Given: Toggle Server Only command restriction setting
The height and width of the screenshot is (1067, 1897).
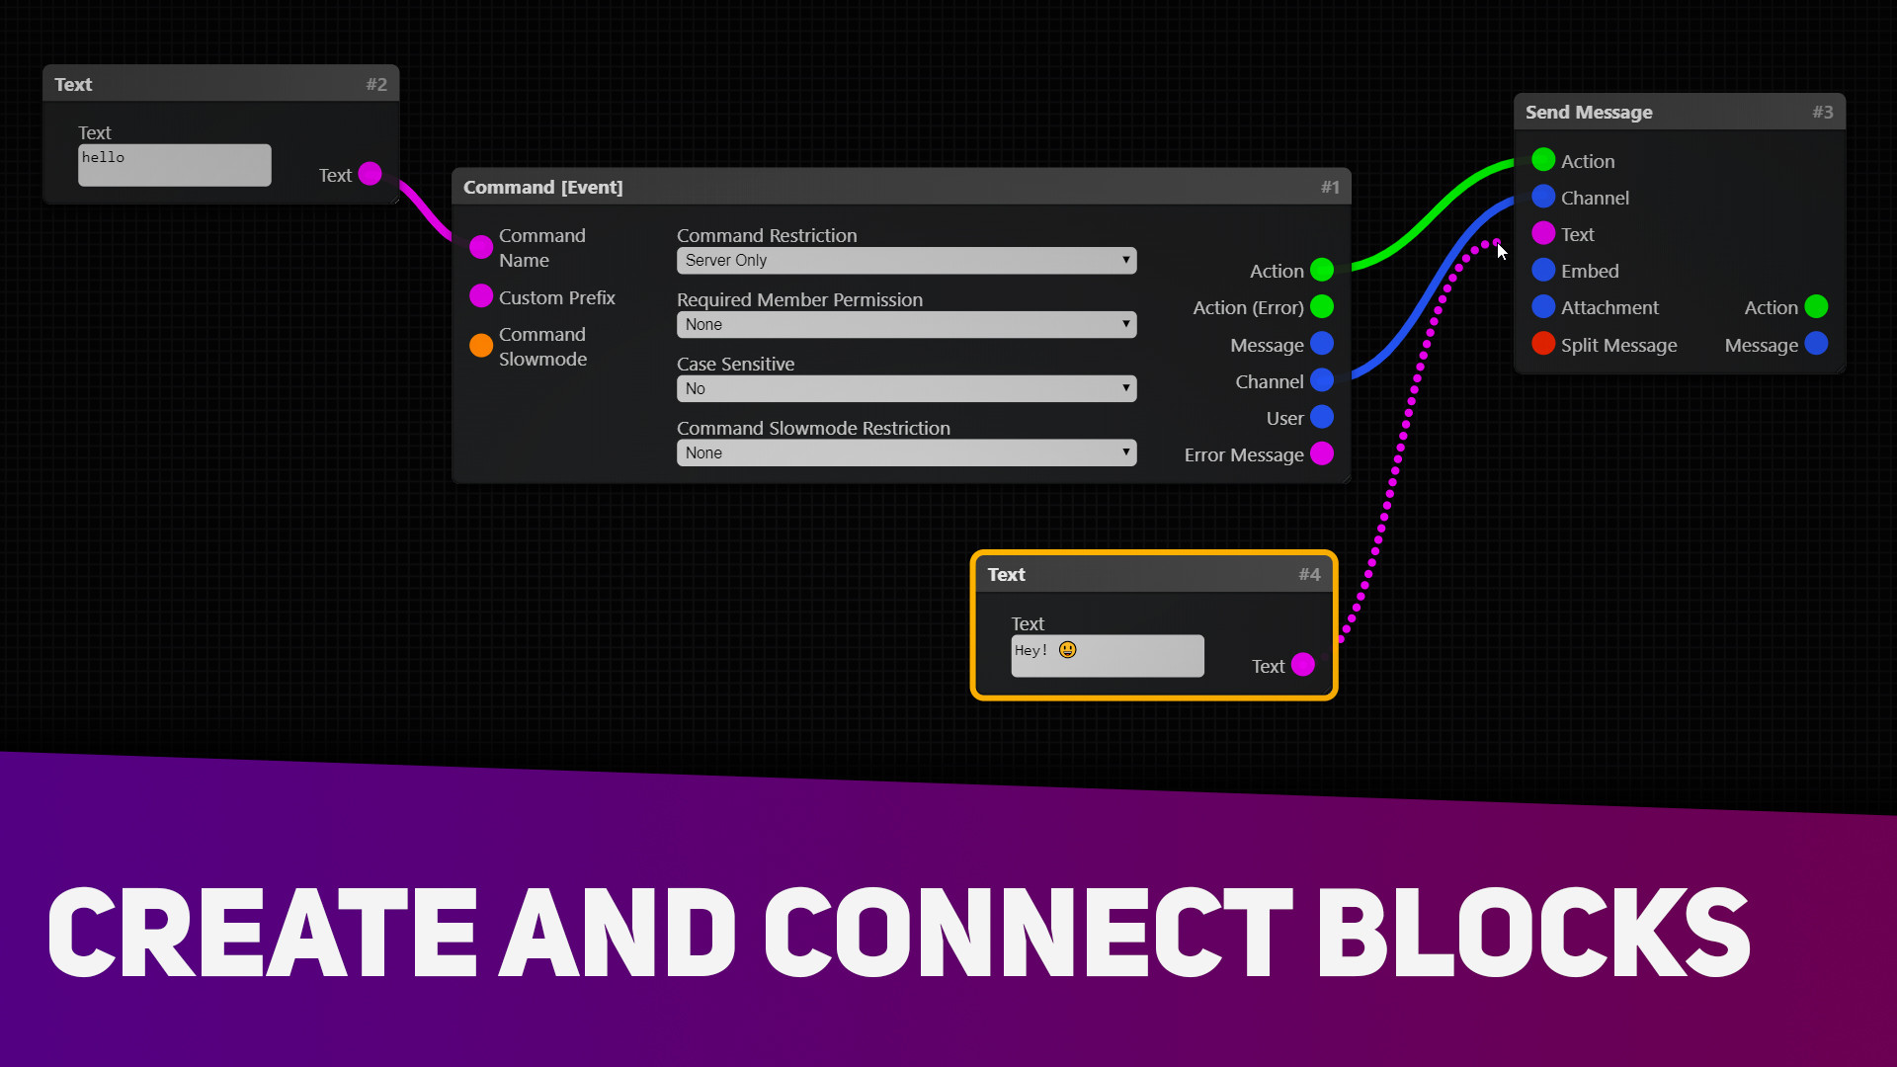Looking at the screenshot, I should 905,259.
